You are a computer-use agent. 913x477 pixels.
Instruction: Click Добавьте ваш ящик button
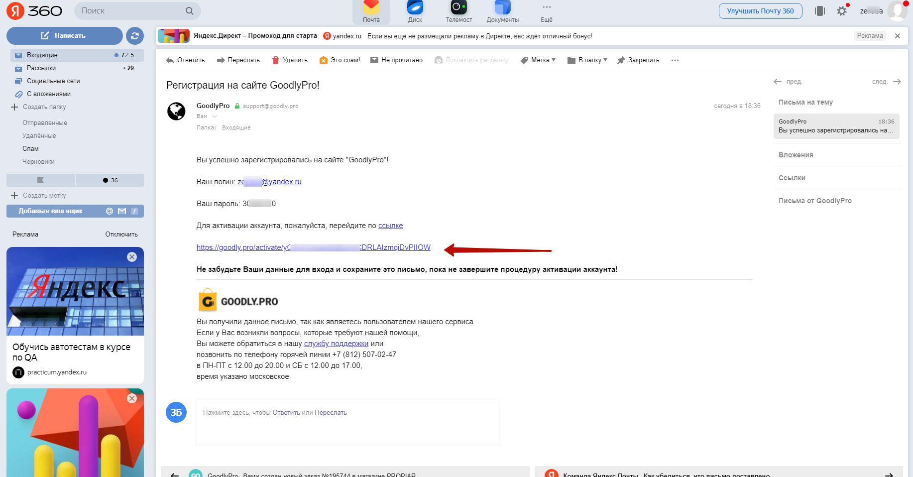[x=75, y=211]
